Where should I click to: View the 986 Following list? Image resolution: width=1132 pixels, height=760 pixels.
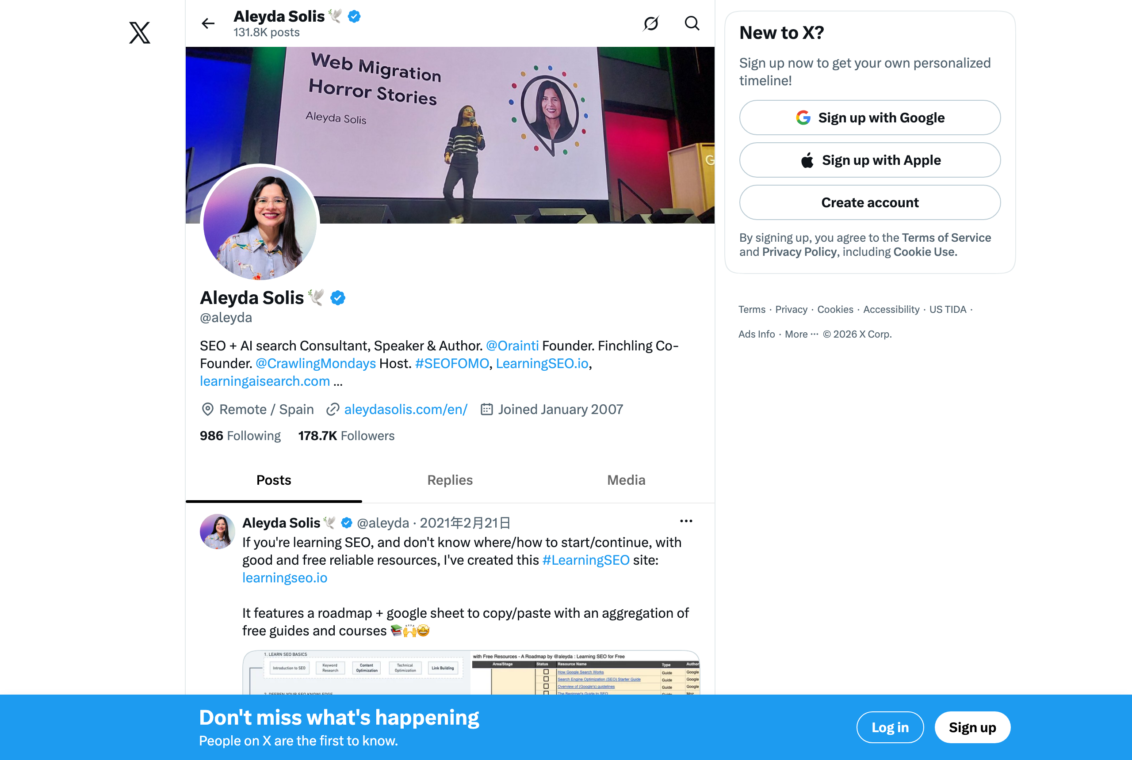coord(240,436)
